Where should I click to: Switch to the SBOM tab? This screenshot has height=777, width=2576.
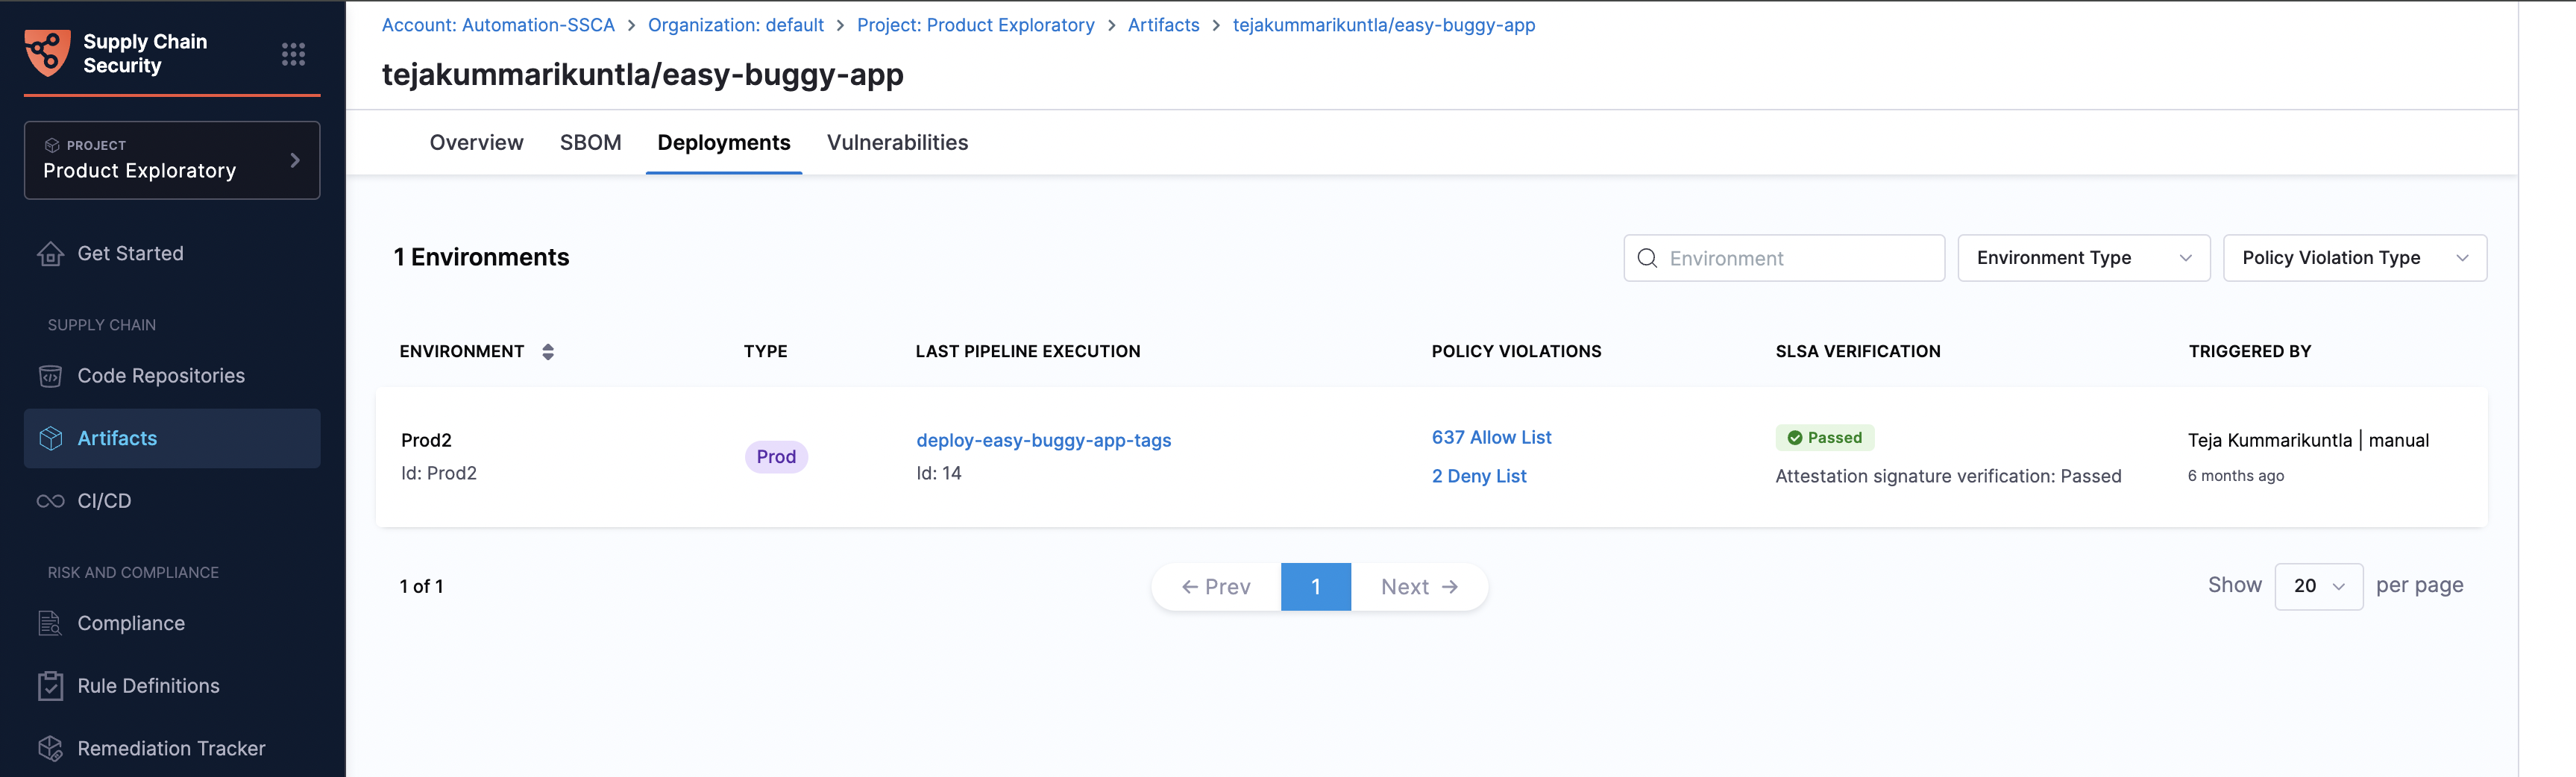tap(590, 143)
